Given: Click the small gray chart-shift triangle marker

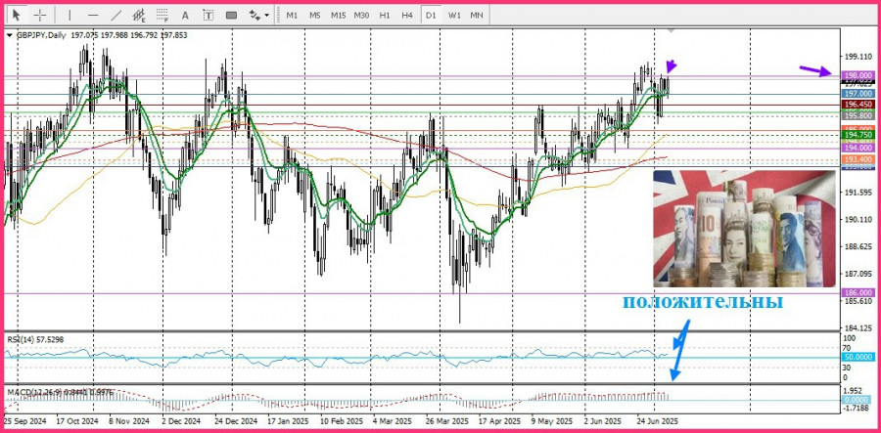Looking at the screenshot, I should point(671,29).
